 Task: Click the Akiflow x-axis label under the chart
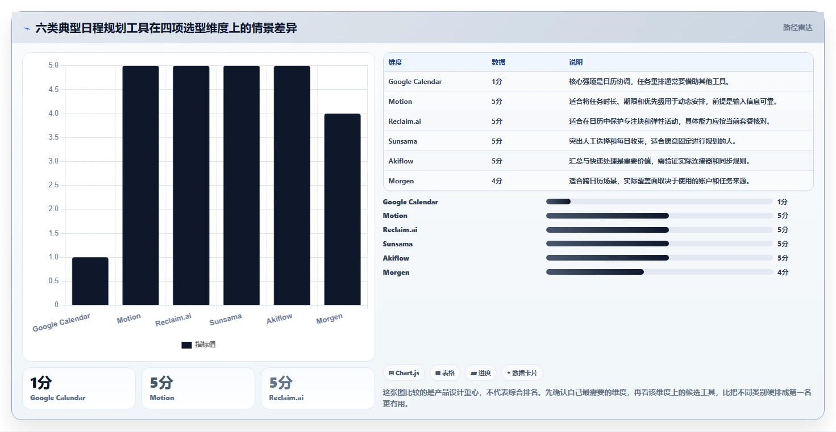point(279,319)
